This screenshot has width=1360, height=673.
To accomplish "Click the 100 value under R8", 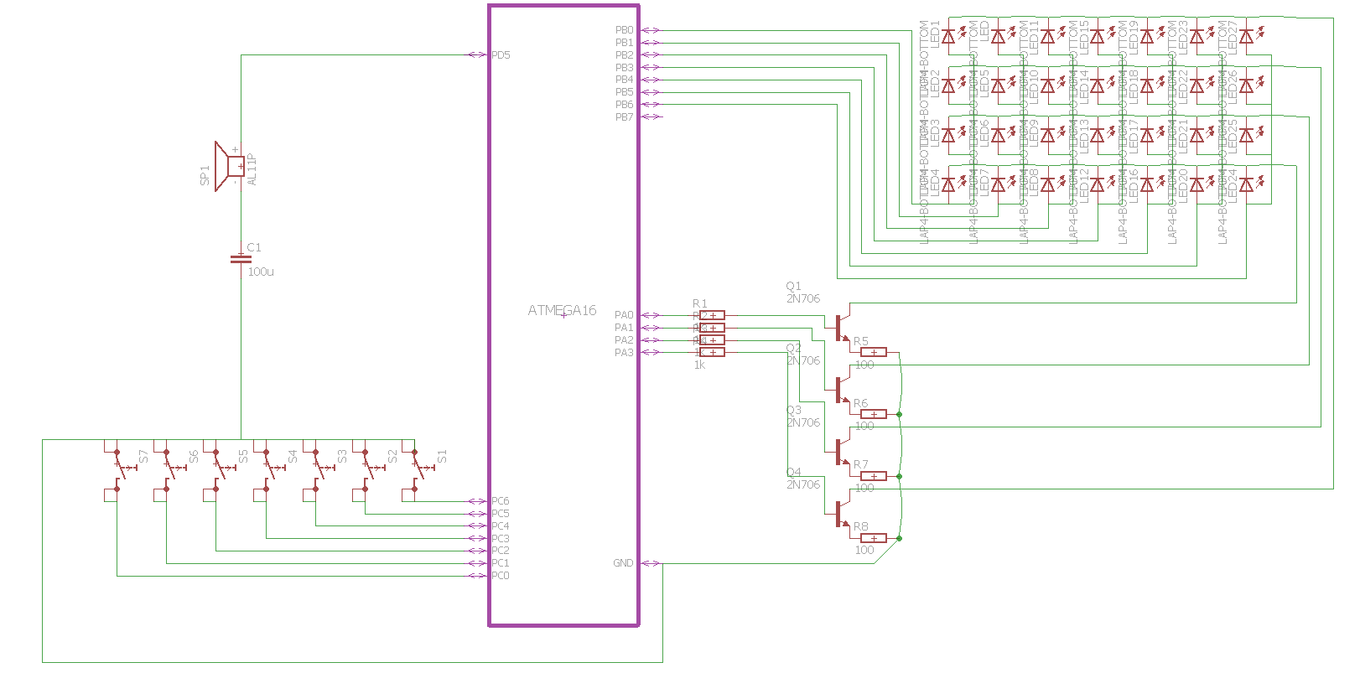I will (x=864, y=550).
